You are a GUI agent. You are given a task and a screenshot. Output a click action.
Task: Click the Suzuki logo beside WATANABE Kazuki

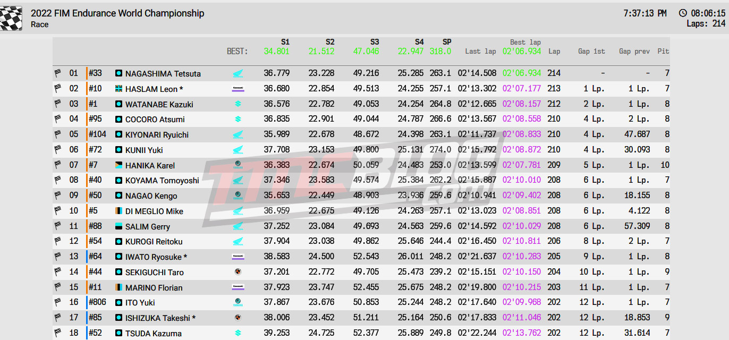[238, 104]
